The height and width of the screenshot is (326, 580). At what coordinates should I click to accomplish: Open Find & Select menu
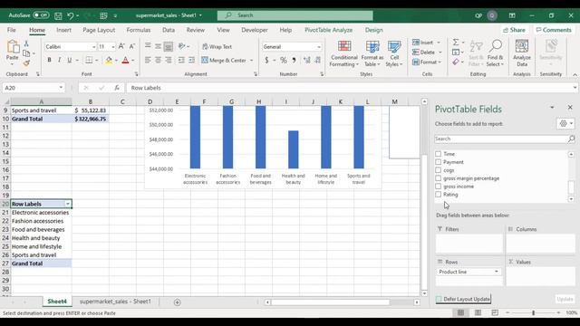(x=496, y=54)
